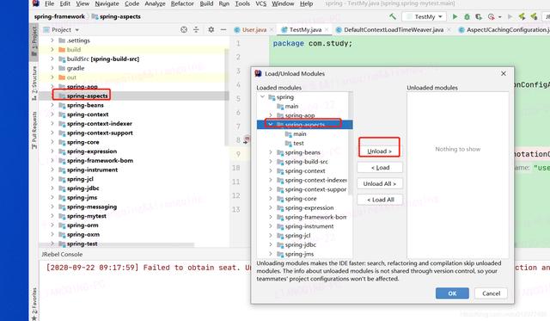The image size is (550, 321).
Task: Click the Unload > button
Action: (379, 151)
